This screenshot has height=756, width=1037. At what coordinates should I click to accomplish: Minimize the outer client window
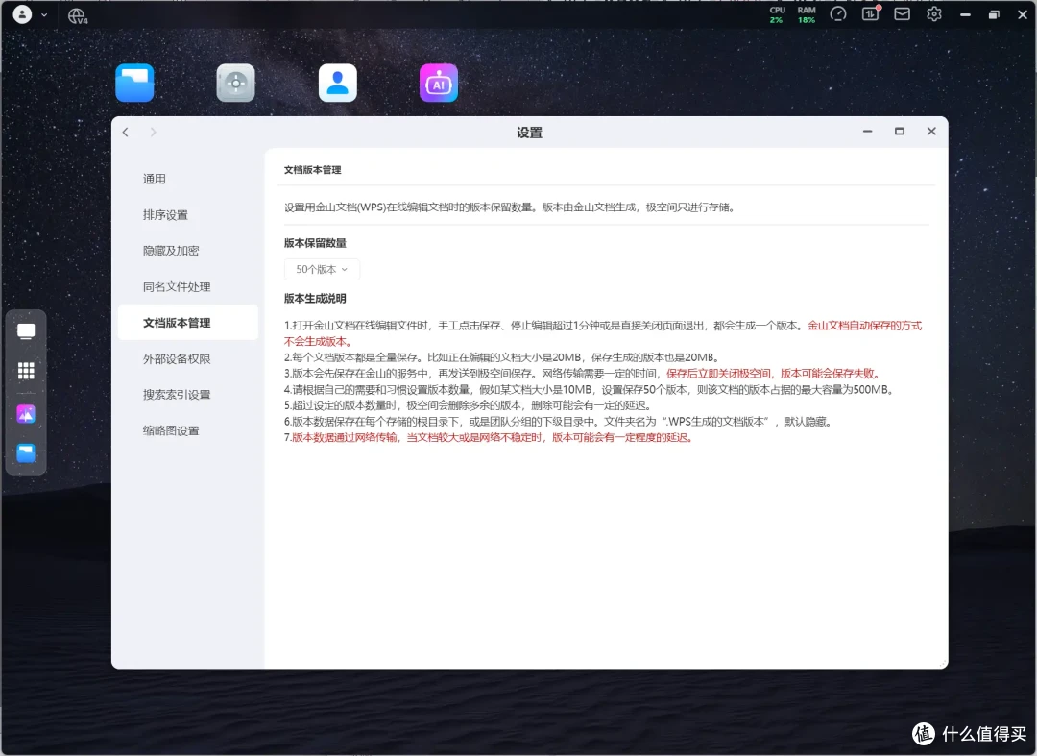[x=966, y=14]
